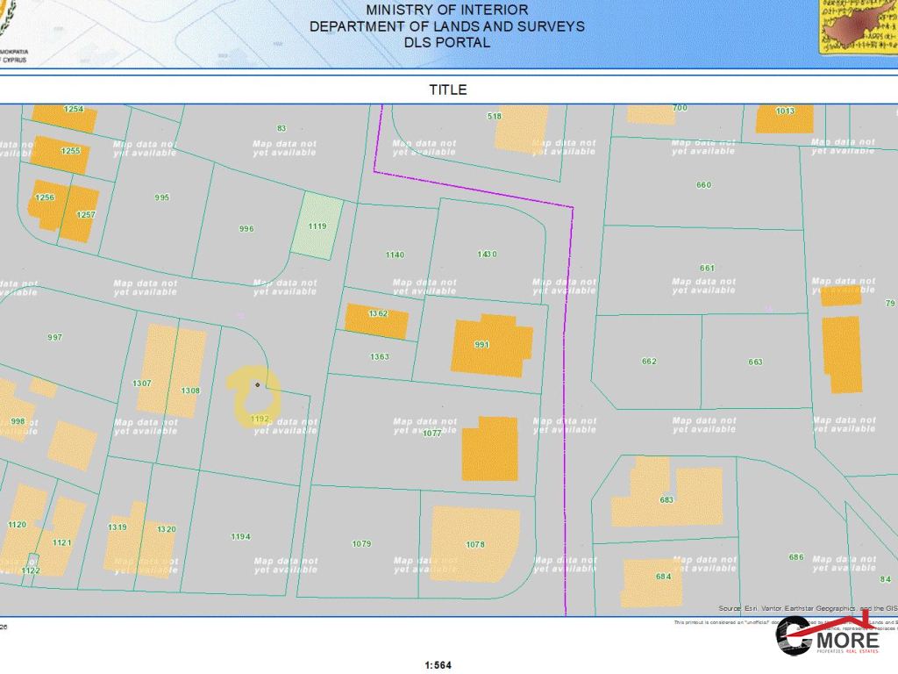Select parcel 661 on the map

(707, 269)
